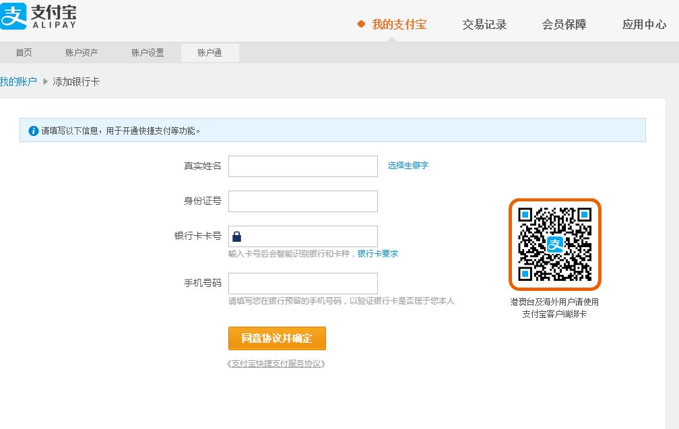Click the breadcrumb arrow after 我的账户
Image resolution: width=679 pixels, height=429 pixels.
click(x=46, y=81)
